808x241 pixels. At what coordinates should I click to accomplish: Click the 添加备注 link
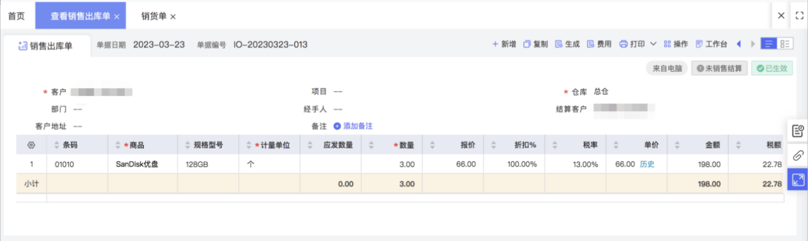[353, 126]
